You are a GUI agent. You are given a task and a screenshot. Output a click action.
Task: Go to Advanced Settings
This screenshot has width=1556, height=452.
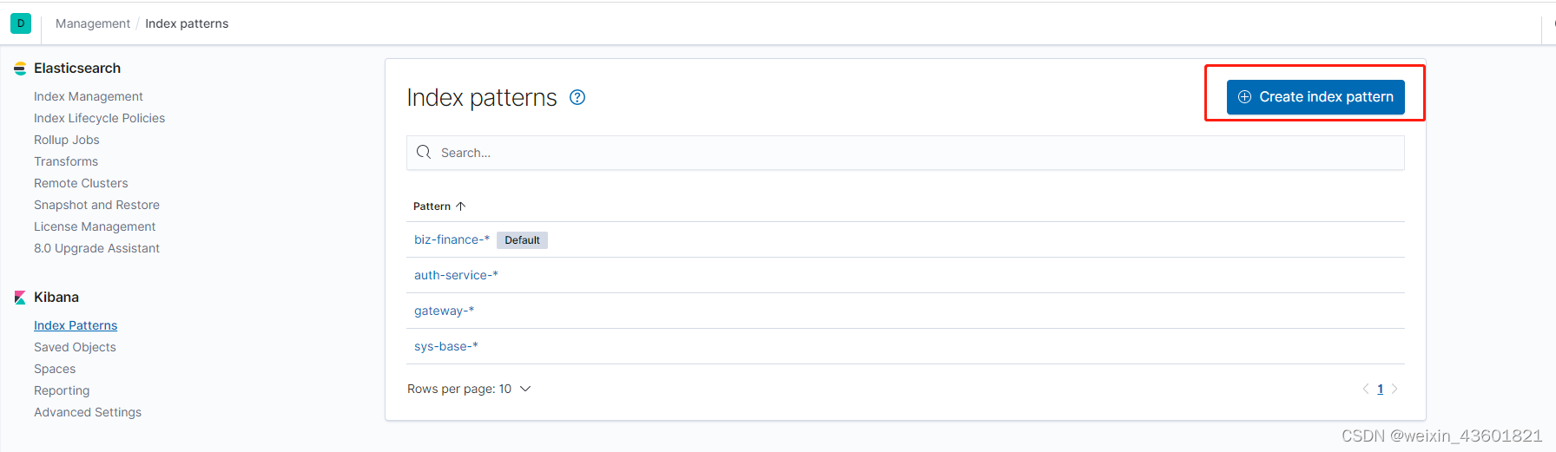coord(88,412)
